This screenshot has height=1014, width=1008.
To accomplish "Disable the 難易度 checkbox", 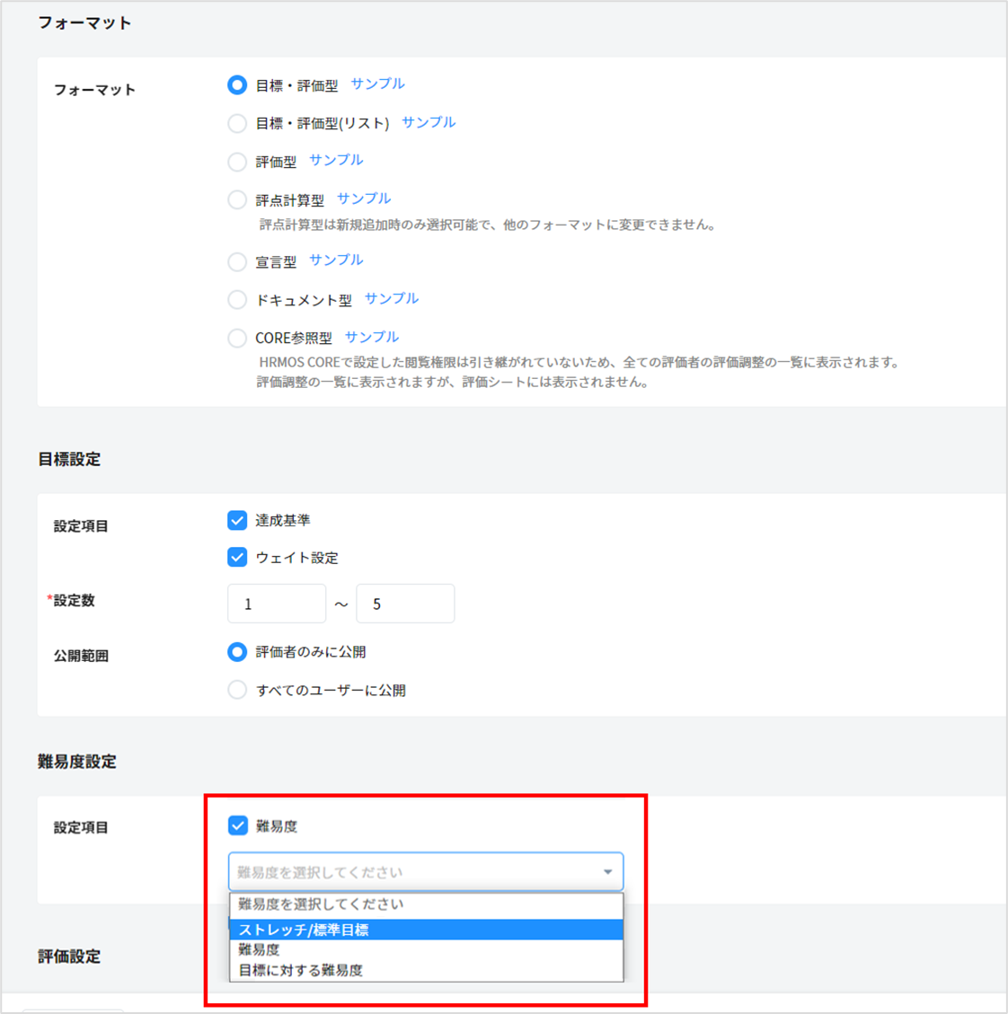I will pos(238,825).
